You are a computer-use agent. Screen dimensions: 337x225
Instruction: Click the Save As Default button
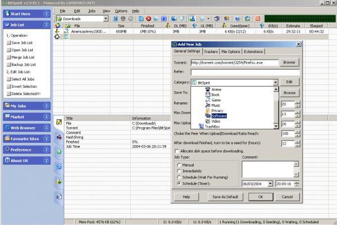[x=225, y=197]
